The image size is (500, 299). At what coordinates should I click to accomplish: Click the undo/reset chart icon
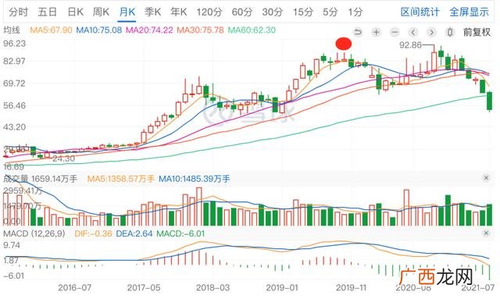pos(358,32)
